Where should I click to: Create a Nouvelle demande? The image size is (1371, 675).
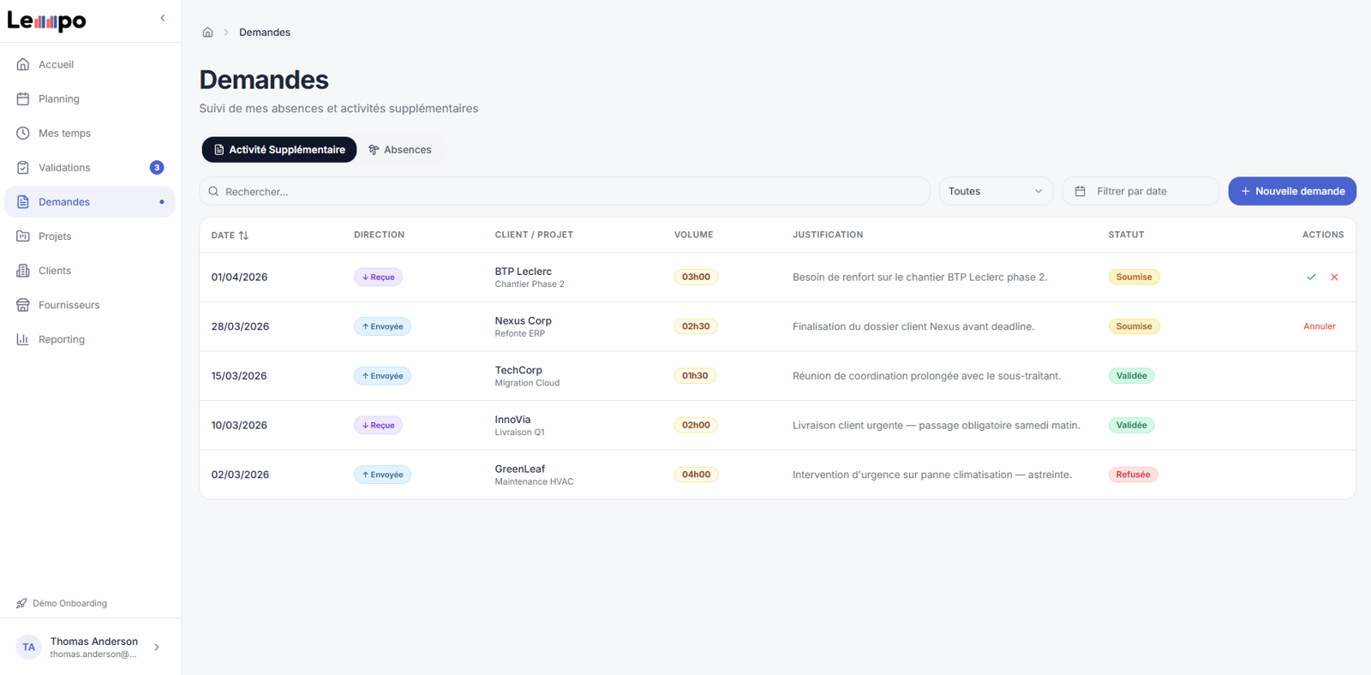pos(1292,191)
